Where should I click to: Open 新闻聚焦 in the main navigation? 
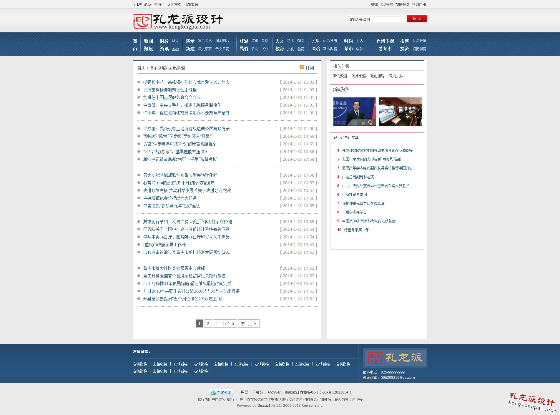(148, 45)
